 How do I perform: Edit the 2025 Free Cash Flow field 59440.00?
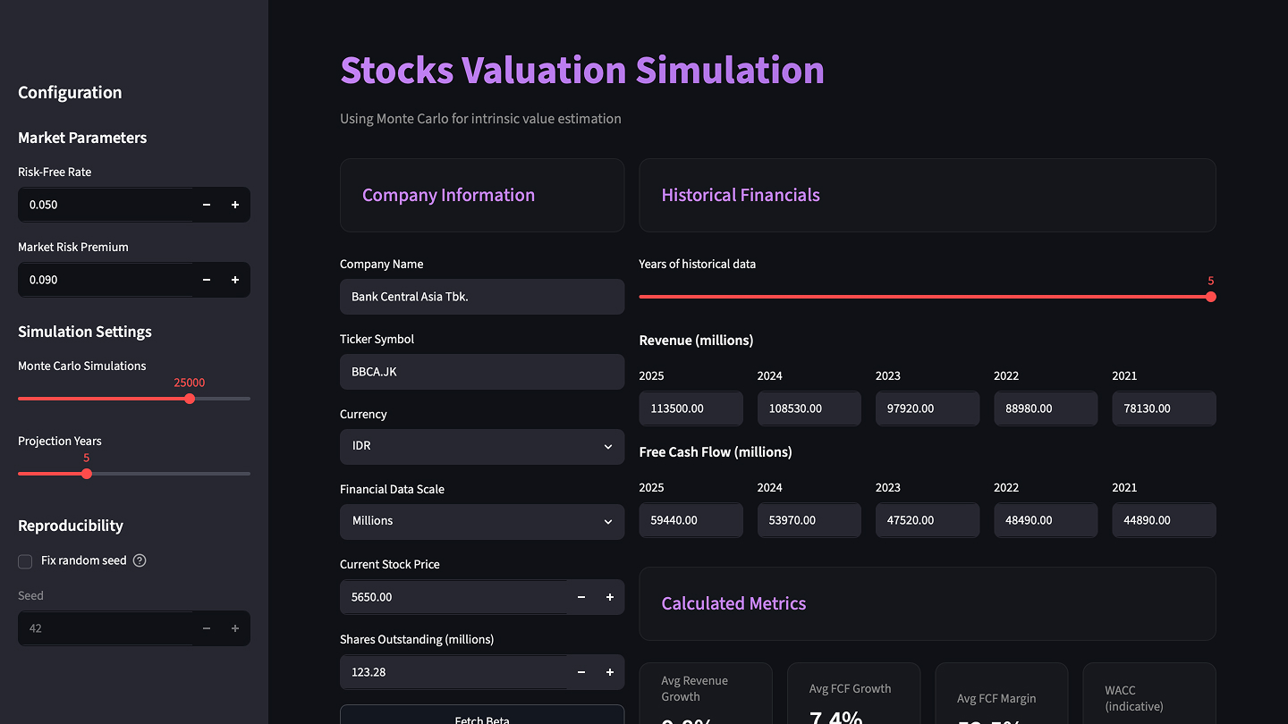click(x=691, y=520)
